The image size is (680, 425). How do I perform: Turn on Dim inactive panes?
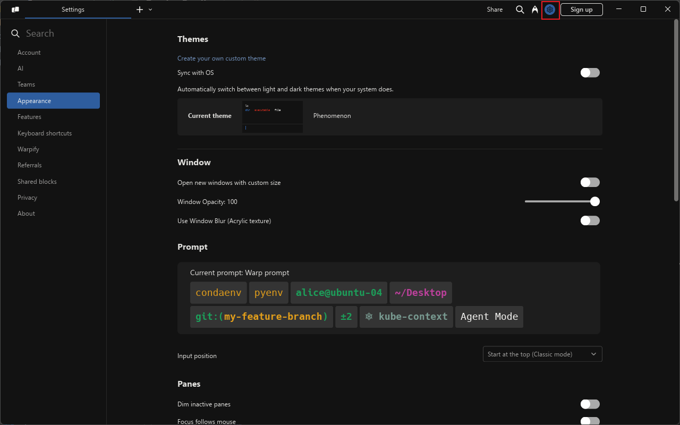pos(590,404)
